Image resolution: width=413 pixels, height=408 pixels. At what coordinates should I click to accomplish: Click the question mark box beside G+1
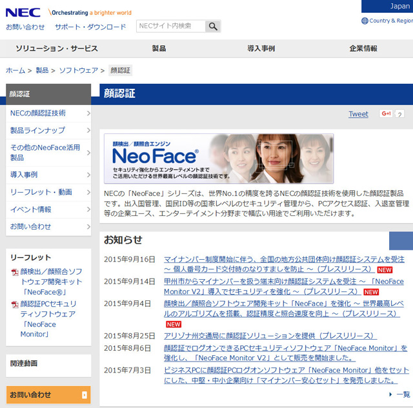(x=399, y=114)
